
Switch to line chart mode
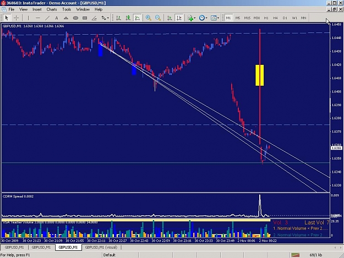click(138, 18)
